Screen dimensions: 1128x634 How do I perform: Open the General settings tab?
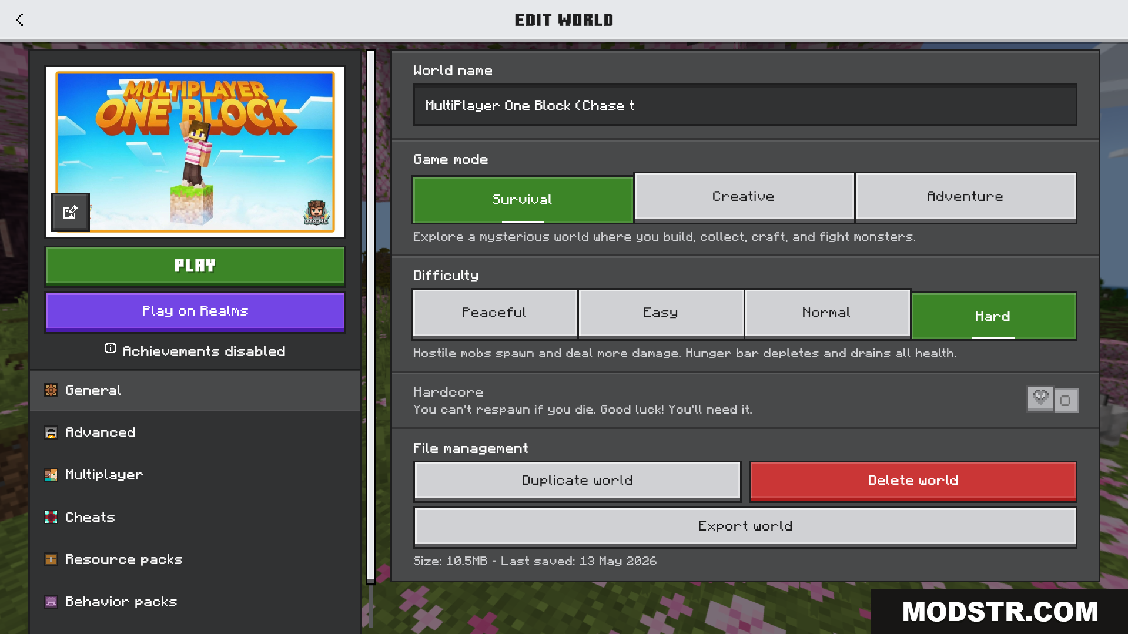click(195, 390)
